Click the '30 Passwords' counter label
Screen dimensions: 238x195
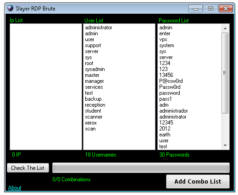(174, 155)
